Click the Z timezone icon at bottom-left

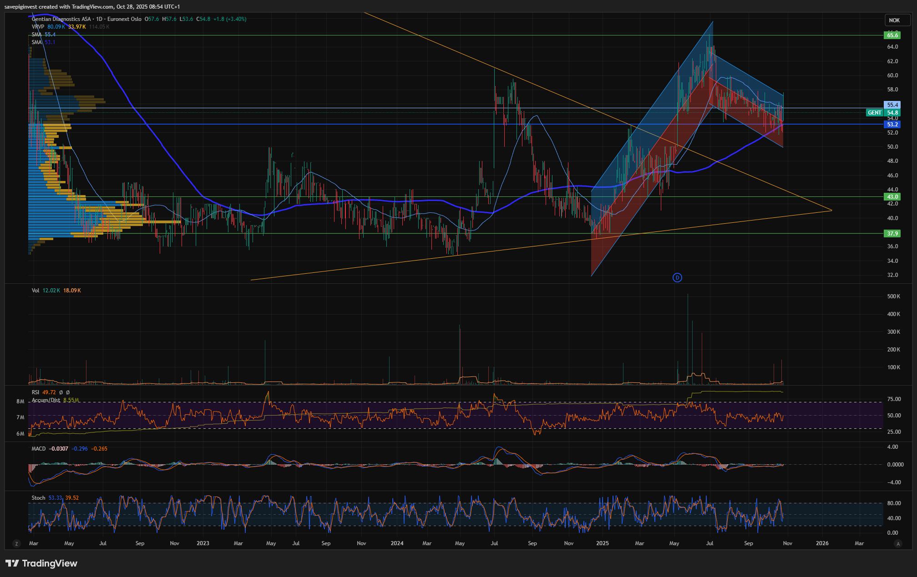click(17, 543)
